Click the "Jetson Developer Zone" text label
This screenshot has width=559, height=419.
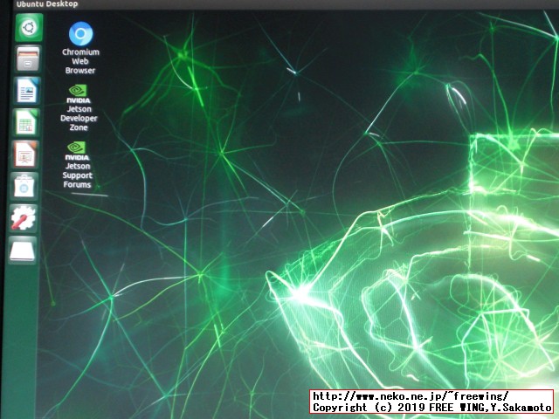tap(79, 118)
